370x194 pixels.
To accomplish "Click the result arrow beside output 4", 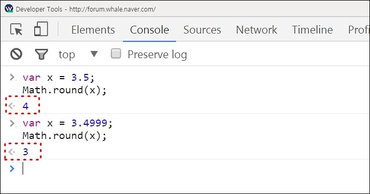I will [12, 106].
